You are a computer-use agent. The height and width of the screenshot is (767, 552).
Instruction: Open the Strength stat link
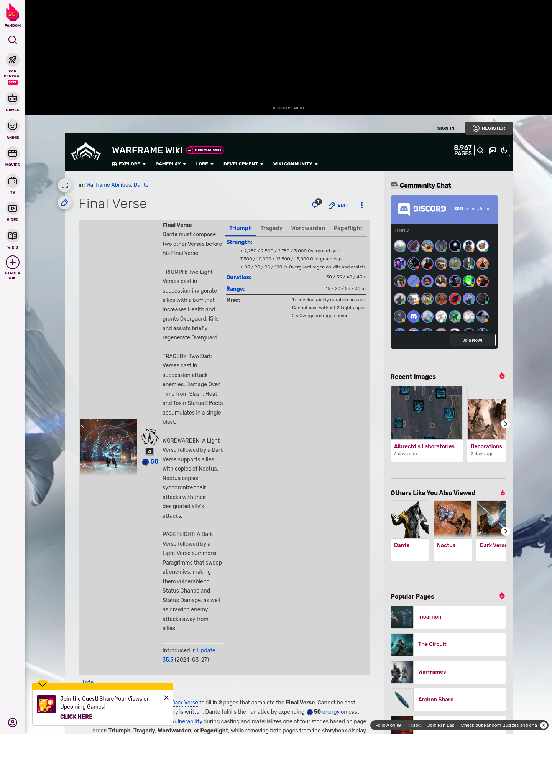click(x=239, y=242)
